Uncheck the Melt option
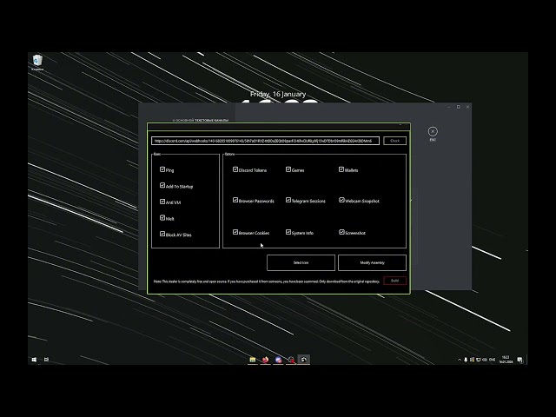Image resolution: width=556 pixels, height=417 pixels. tap(162, 218)
